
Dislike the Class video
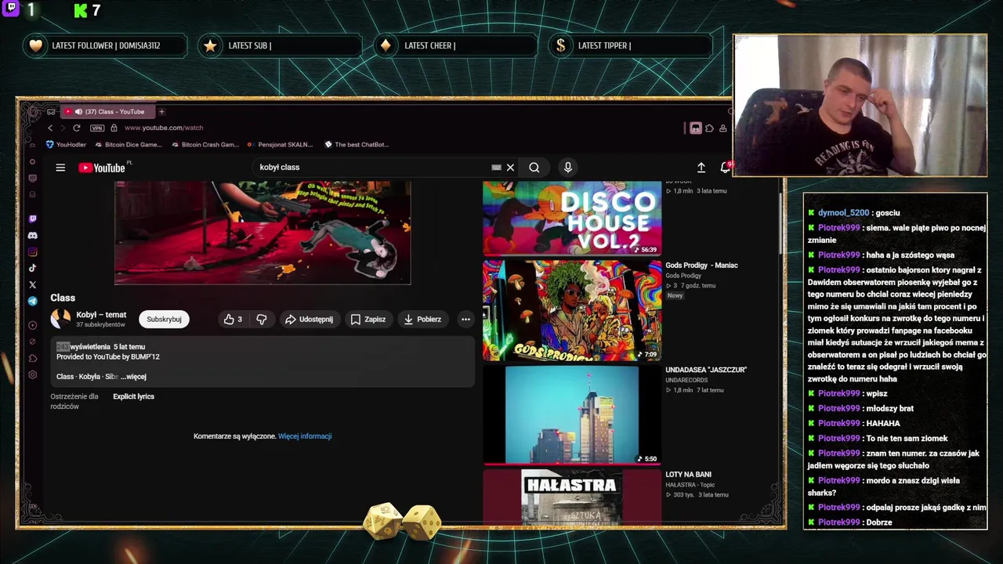click(262, 319)
